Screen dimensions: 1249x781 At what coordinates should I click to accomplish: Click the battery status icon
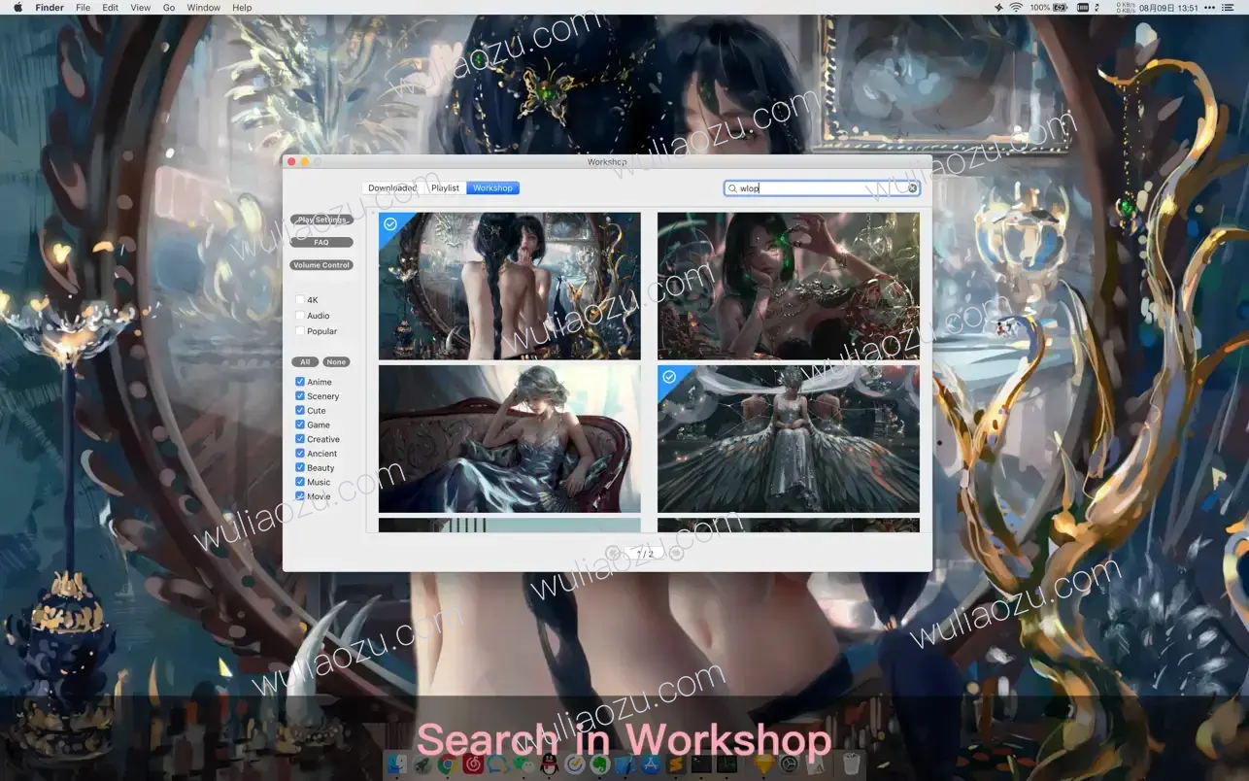[1061, 7]
